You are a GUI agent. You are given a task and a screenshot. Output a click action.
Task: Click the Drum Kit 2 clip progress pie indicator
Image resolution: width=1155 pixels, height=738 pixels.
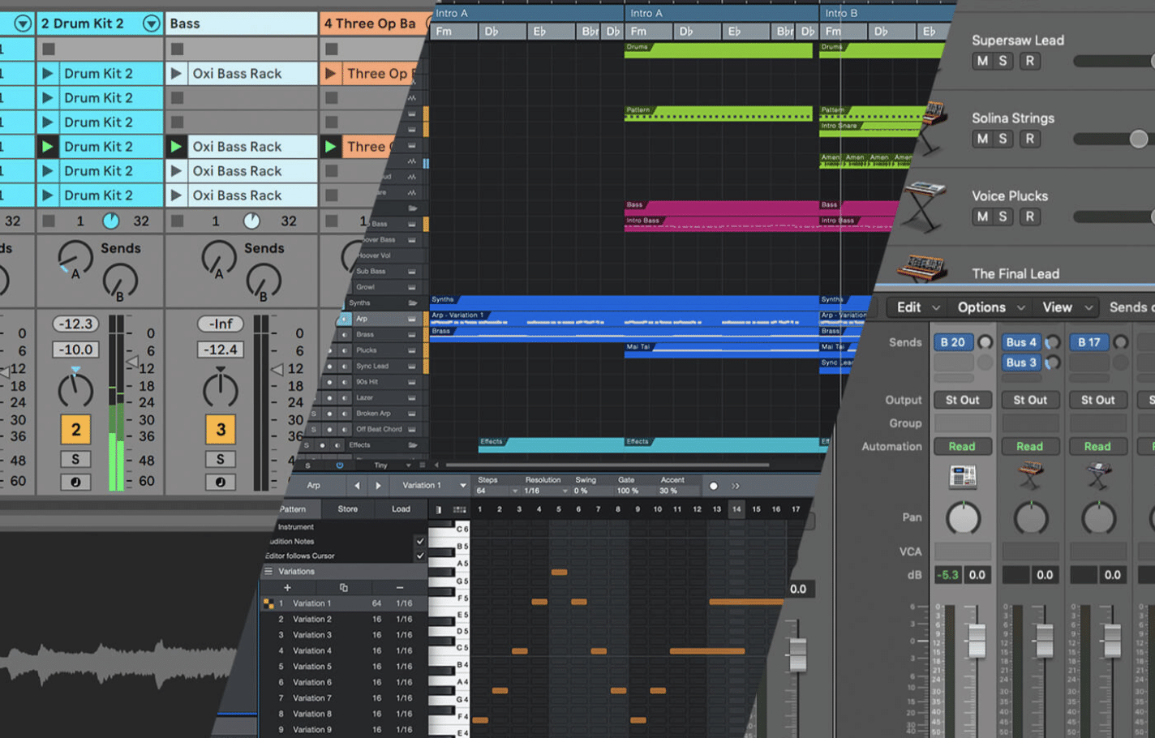(111, 221)
